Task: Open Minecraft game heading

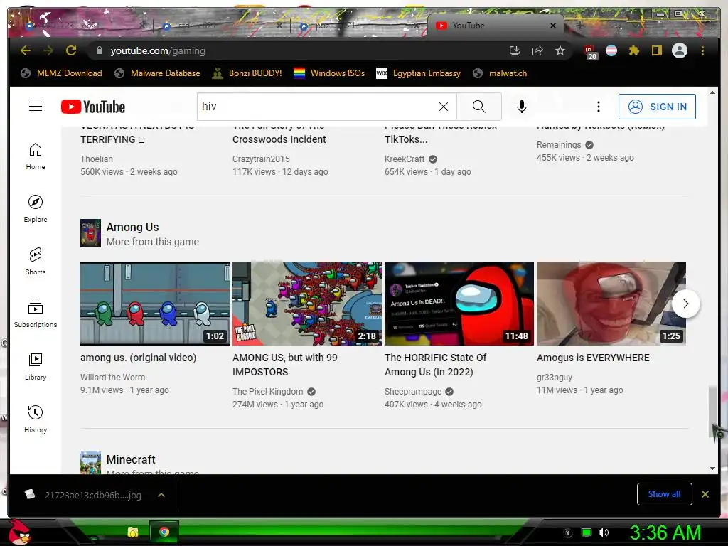Action: point(131,459)
